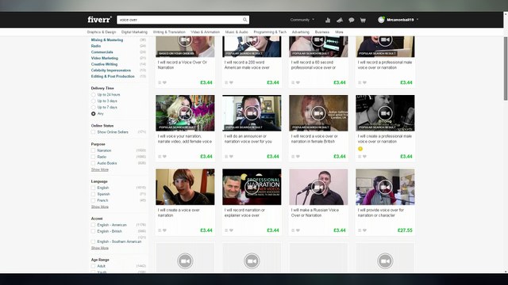
Task: Open the Graphics & Design category menu
Action: (x=102, y=32)
